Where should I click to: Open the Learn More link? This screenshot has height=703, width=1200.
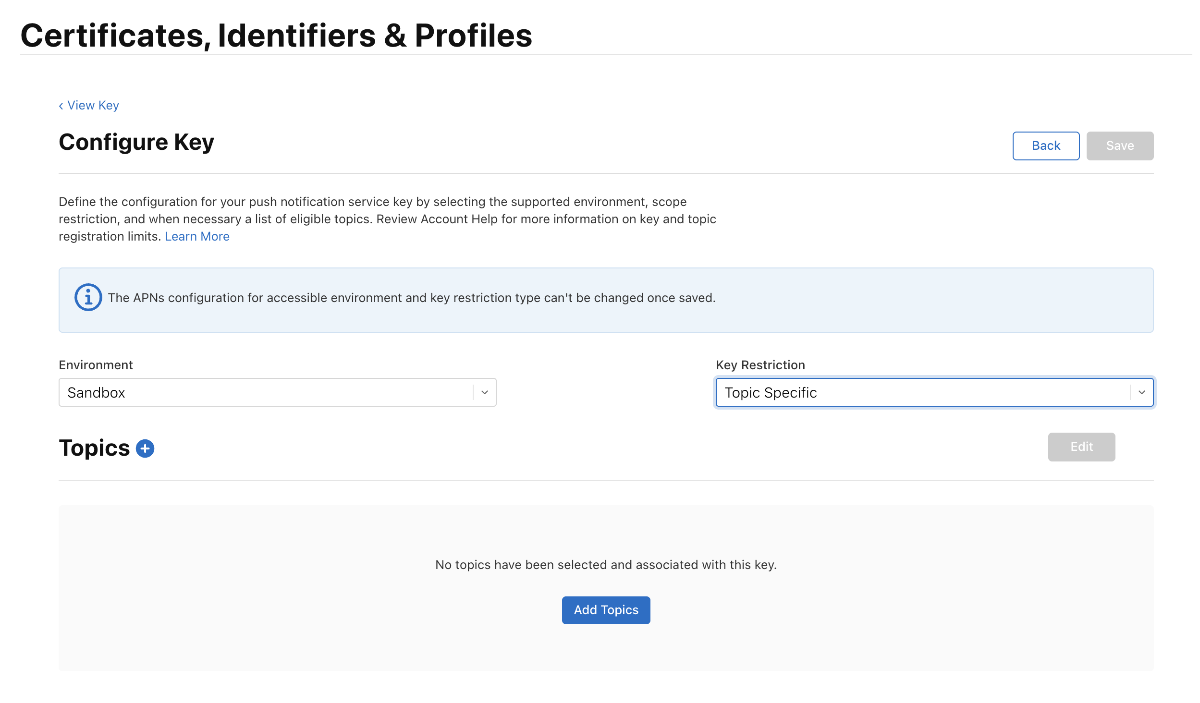click(x=197, y=236)
